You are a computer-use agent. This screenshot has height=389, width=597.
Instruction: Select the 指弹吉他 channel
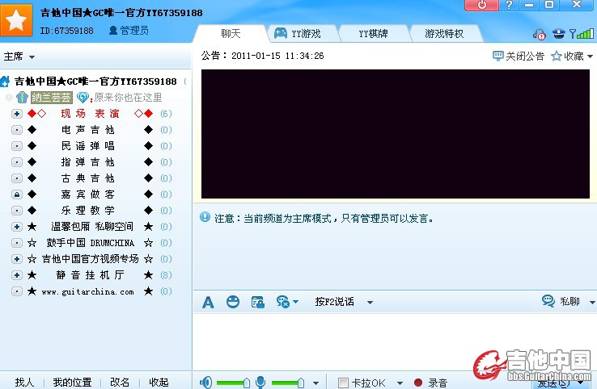tap(87, 162)
